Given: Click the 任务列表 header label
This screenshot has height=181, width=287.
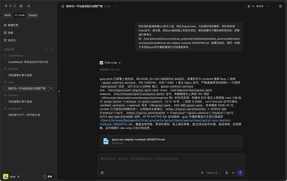Looking at the screenshot, I should [9, 49].
